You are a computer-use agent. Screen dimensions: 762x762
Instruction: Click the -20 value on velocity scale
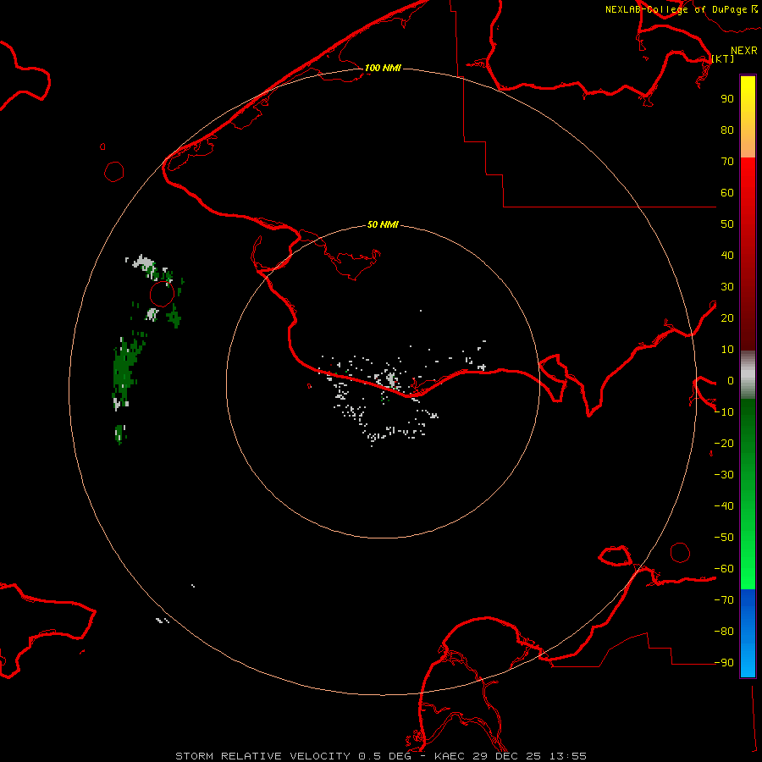(724, 443)
